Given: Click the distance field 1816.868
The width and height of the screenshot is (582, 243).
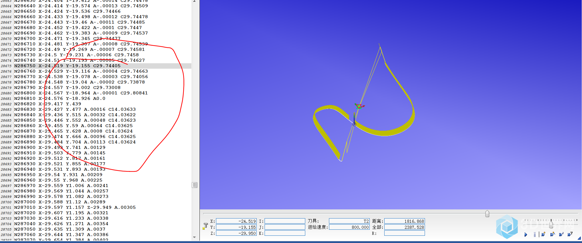Looking at the screenshot, I should (x=404, y=221).
